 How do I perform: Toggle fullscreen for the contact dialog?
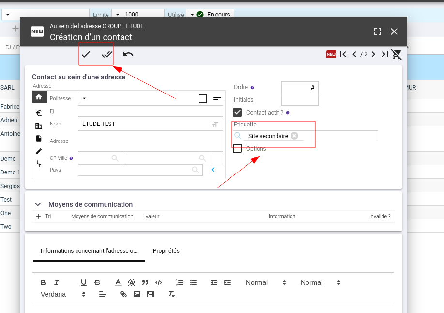[378, 31]
